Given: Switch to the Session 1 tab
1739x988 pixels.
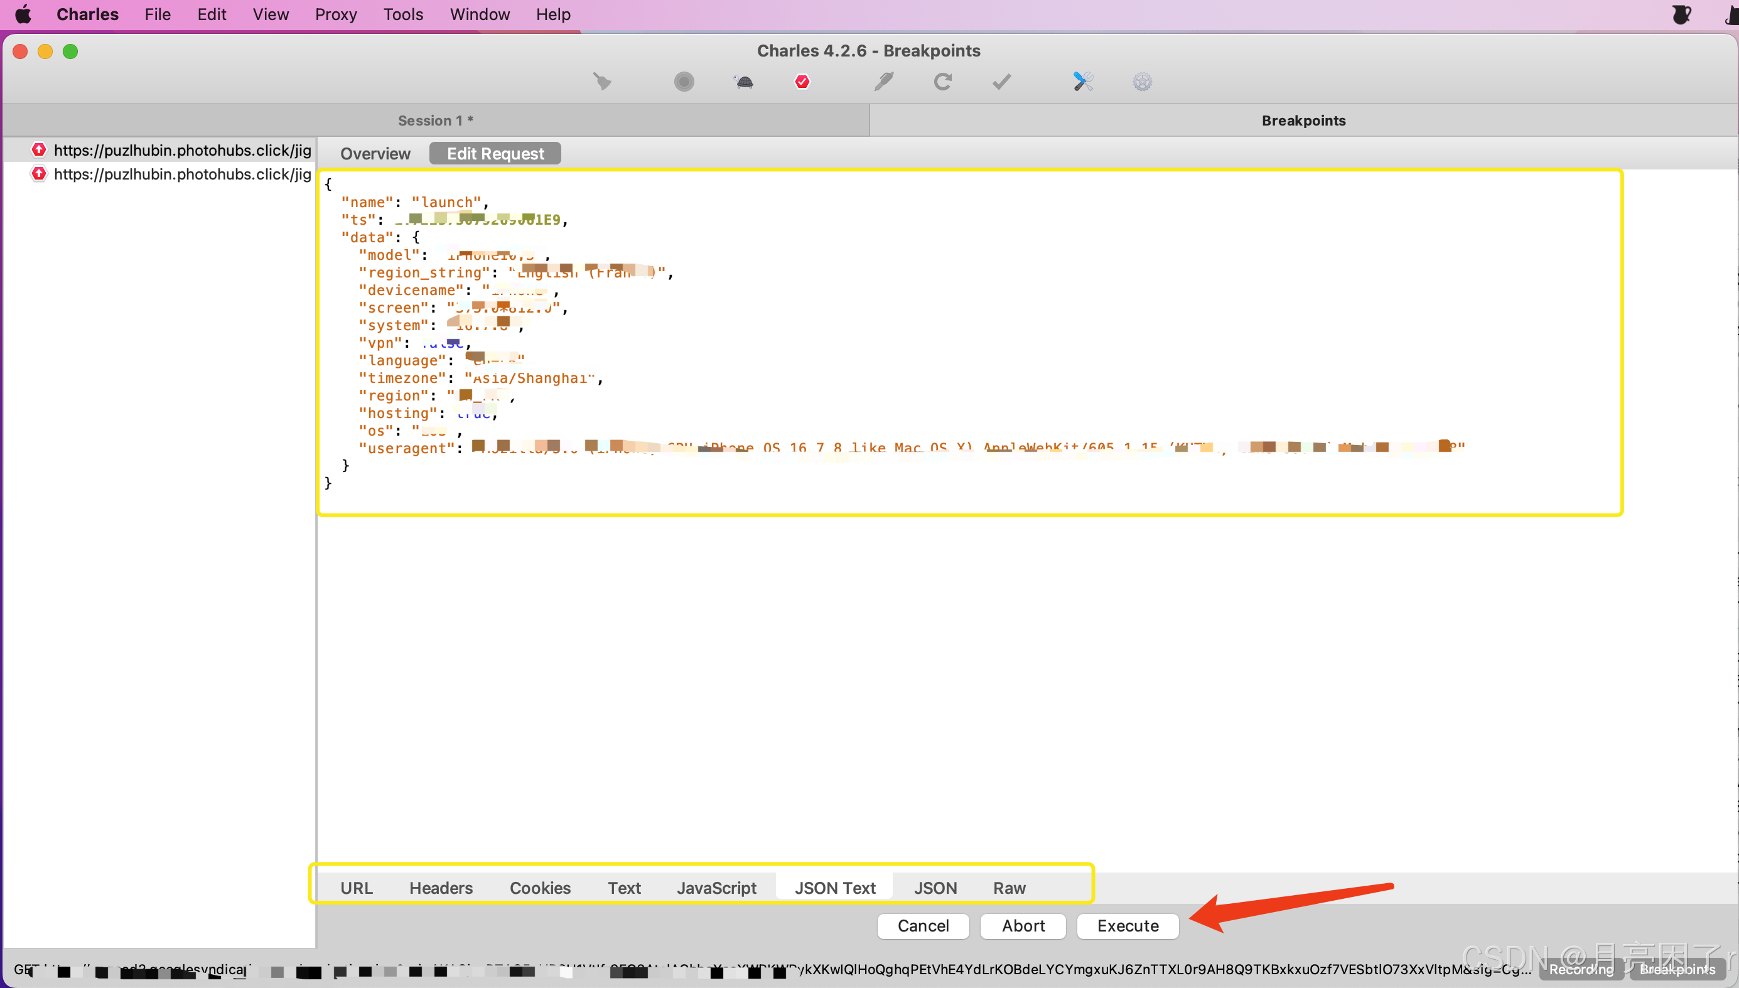Looking at the screenshot, I should click(436, 120).
